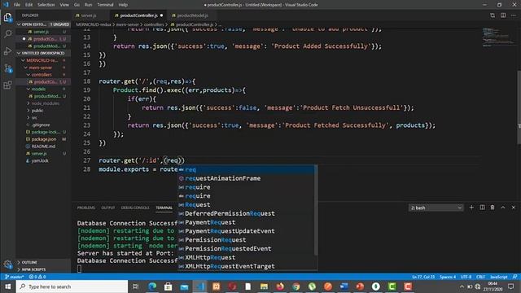Click the master branch status item

click(x=15, y=277)
